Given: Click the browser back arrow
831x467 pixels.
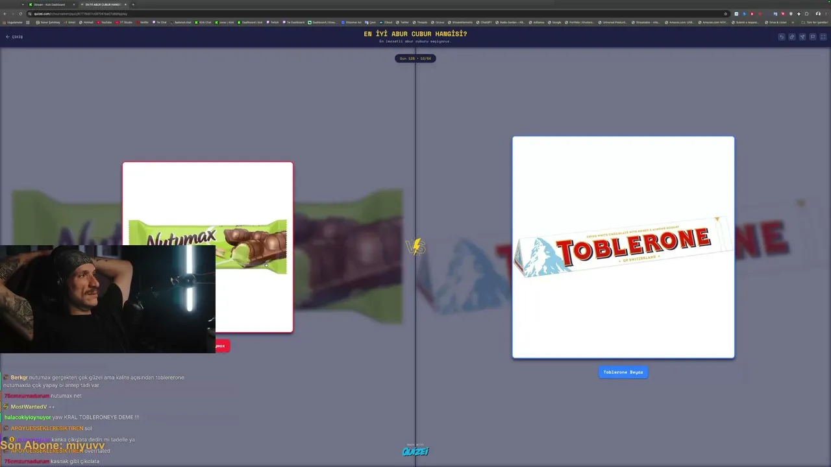Looking at the screenshot, I should pos(5,14).
